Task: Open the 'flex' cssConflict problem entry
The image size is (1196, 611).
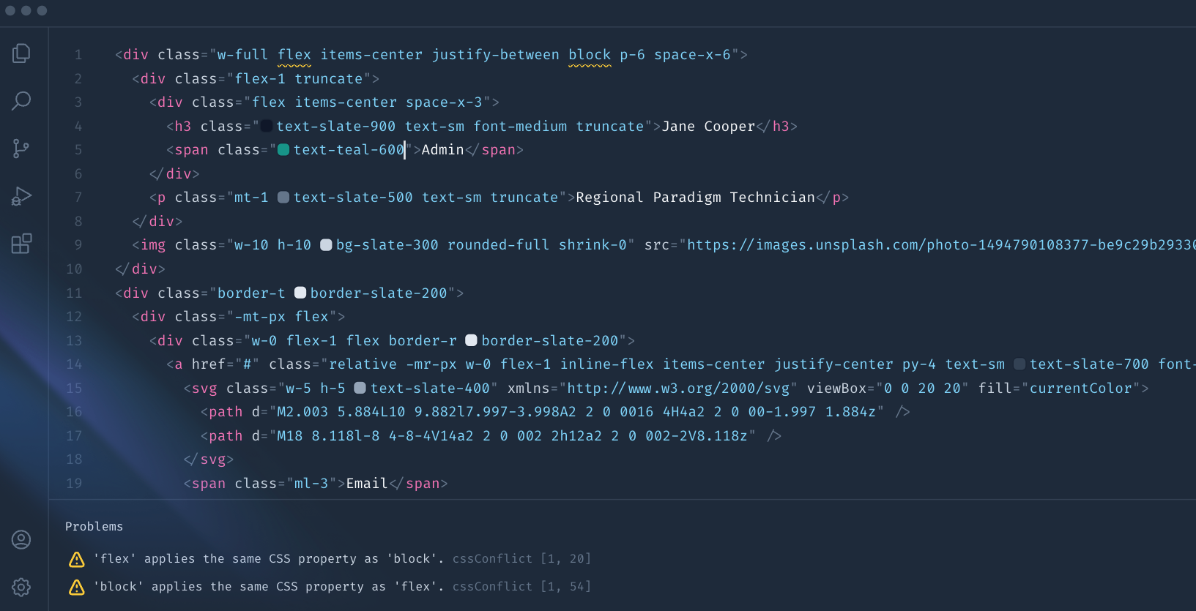Action: click(x=328, y=559)
